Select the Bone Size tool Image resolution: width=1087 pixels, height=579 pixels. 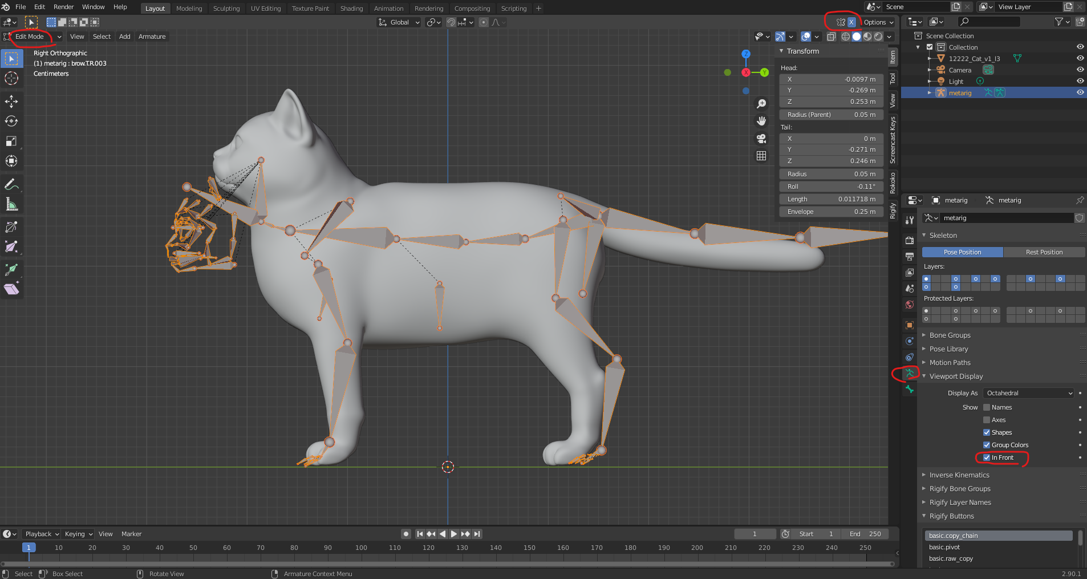coord(11,247)
